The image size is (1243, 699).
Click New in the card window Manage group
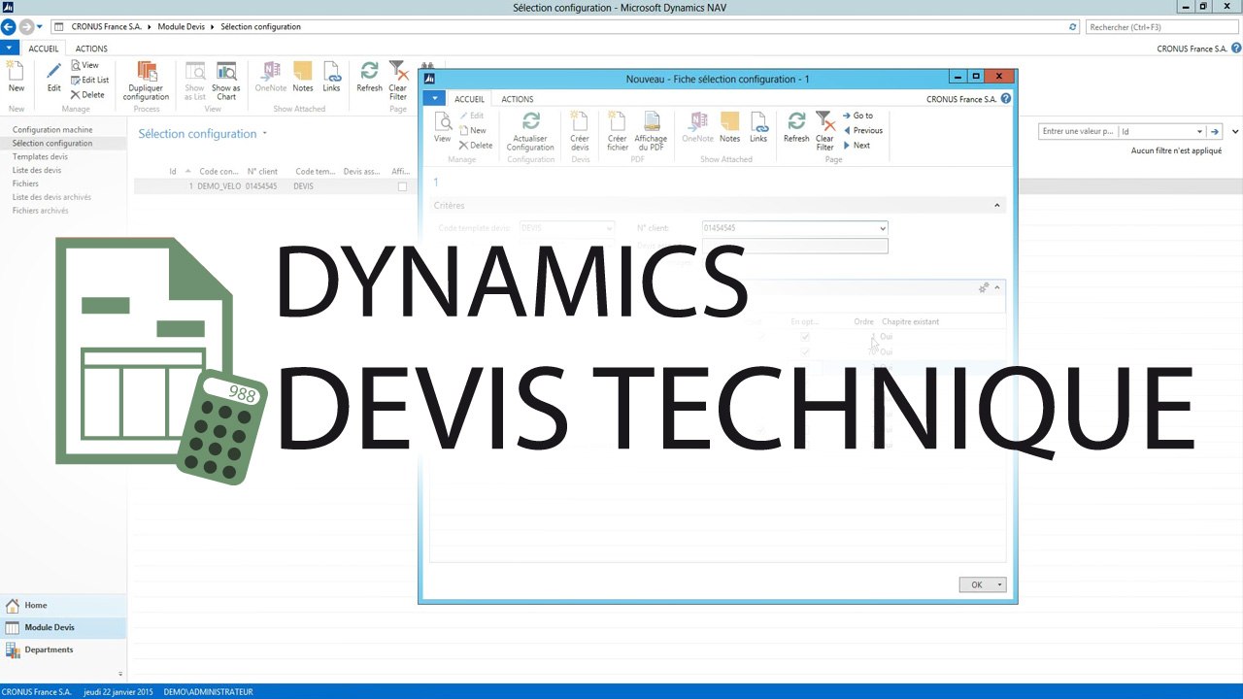point(473,130)
